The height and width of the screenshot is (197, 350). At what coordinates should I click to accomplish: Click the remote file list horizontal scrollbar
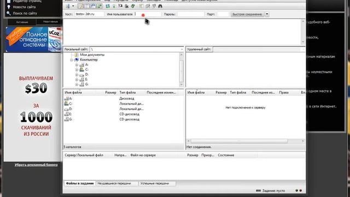click(246, 141)
